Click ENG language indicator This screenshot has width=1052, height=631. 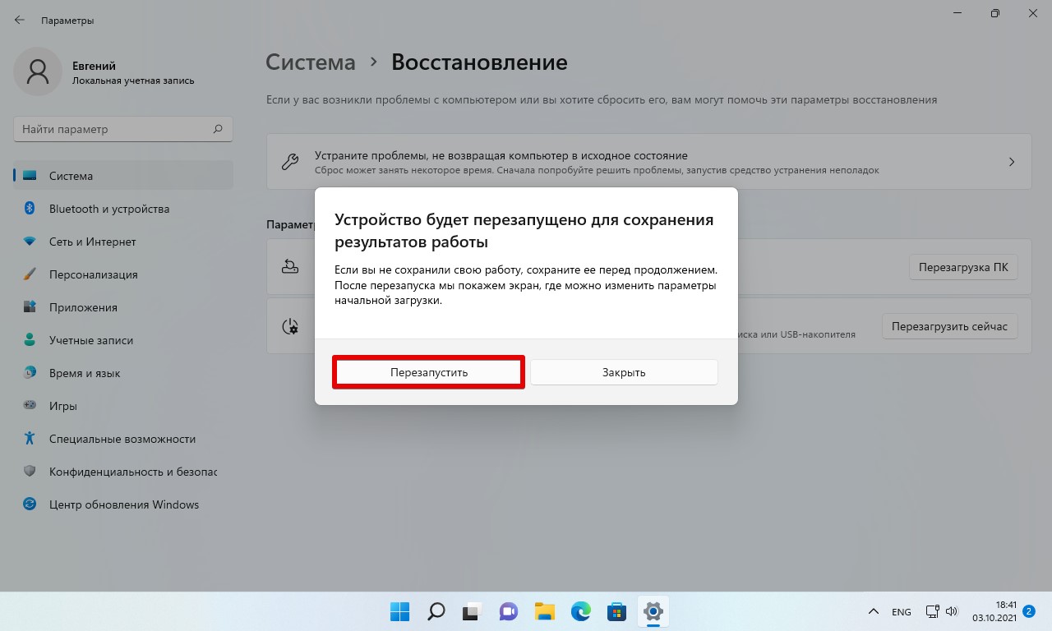pos(902,612)
